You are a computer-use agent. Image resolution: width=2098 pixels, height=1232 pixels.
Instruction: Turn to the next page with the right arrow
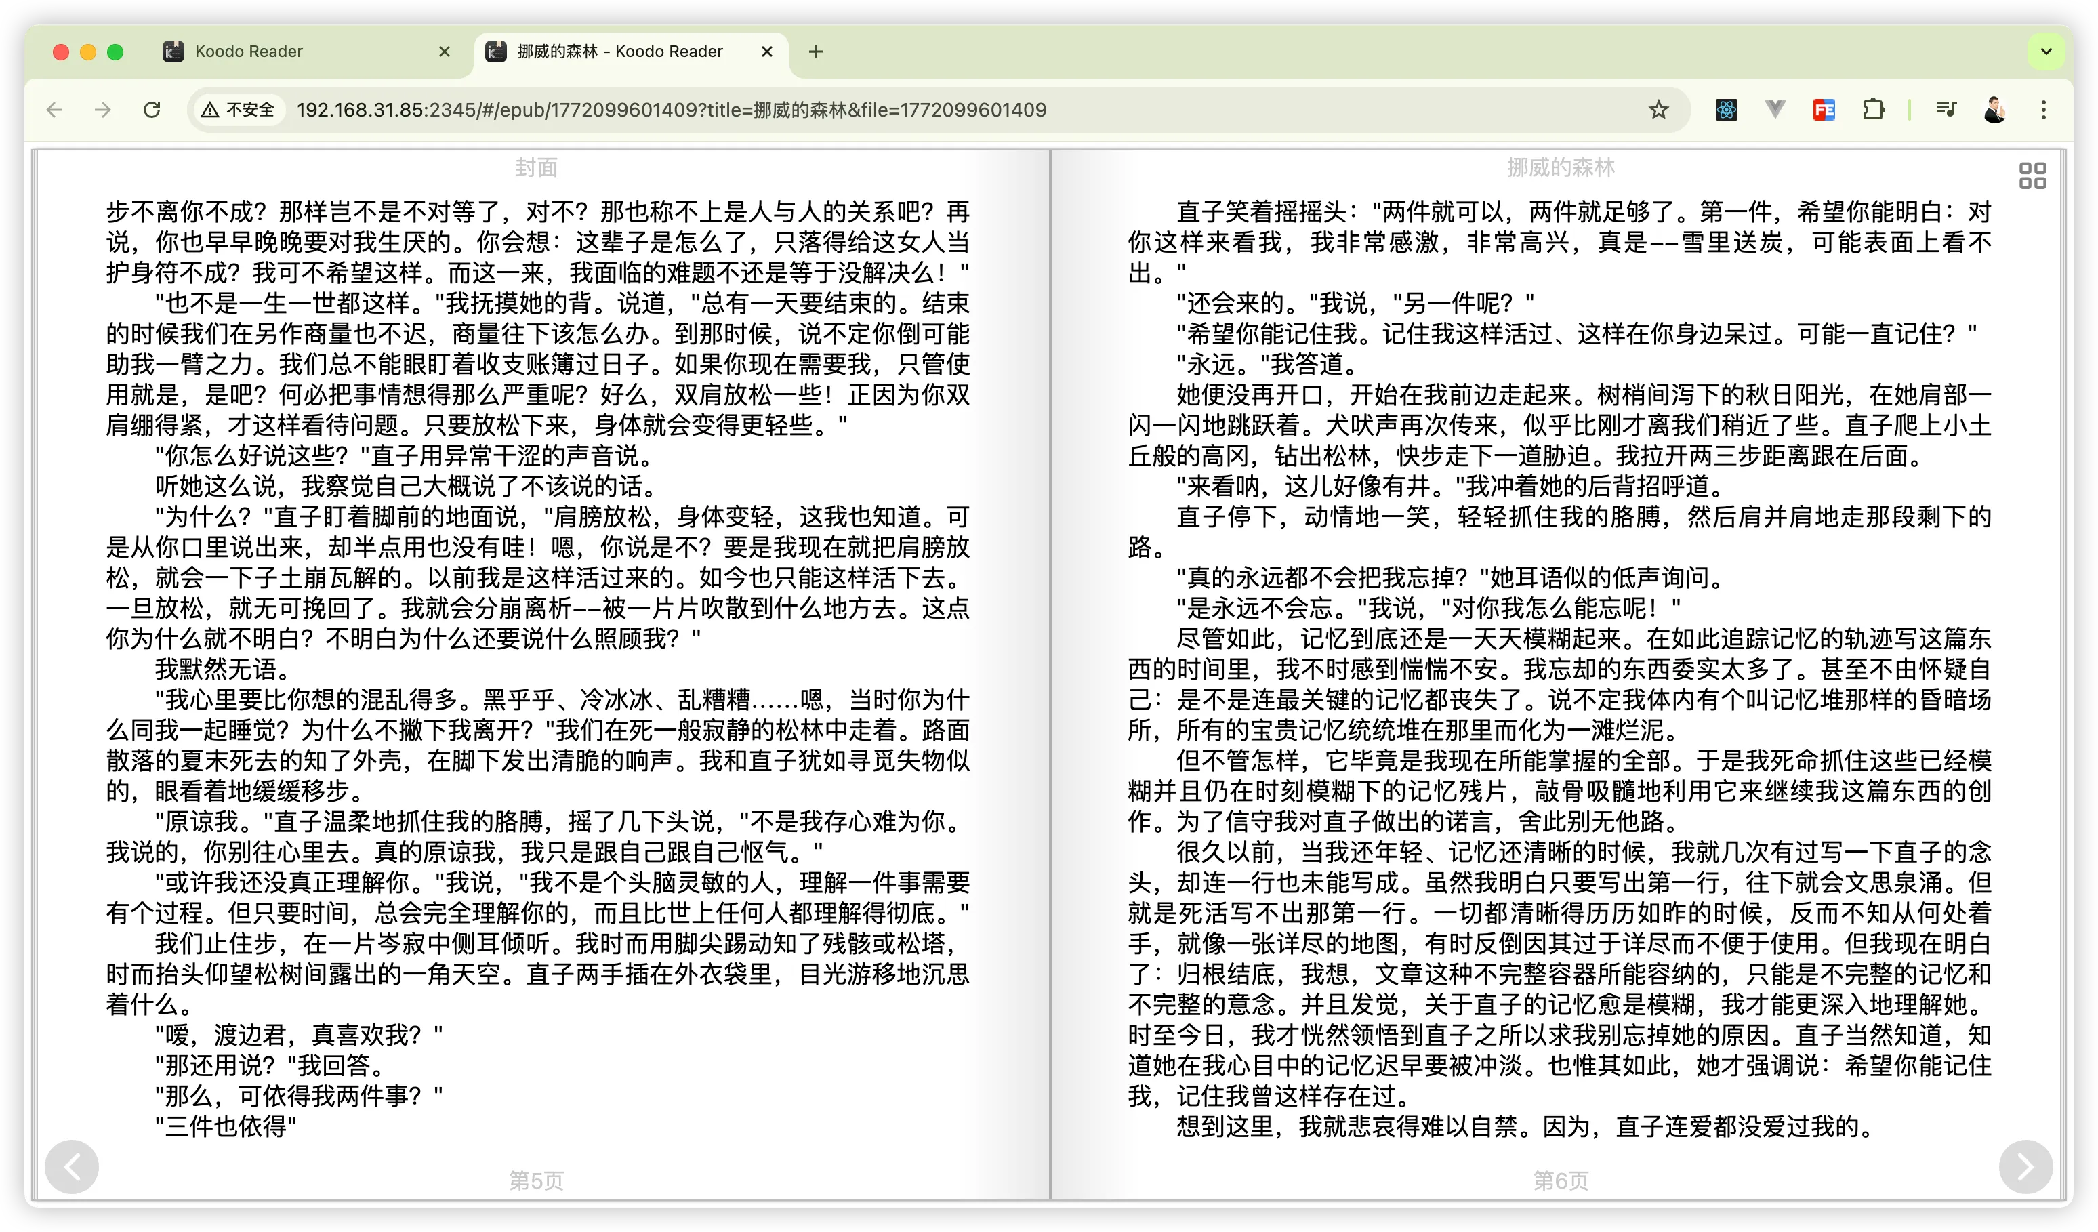coord(2025,1166)
